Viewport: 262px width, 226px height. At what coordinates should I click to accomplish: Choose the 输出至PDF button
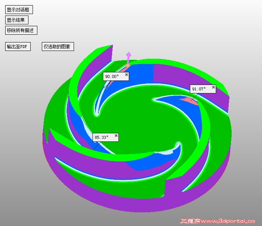pos(18,47)
